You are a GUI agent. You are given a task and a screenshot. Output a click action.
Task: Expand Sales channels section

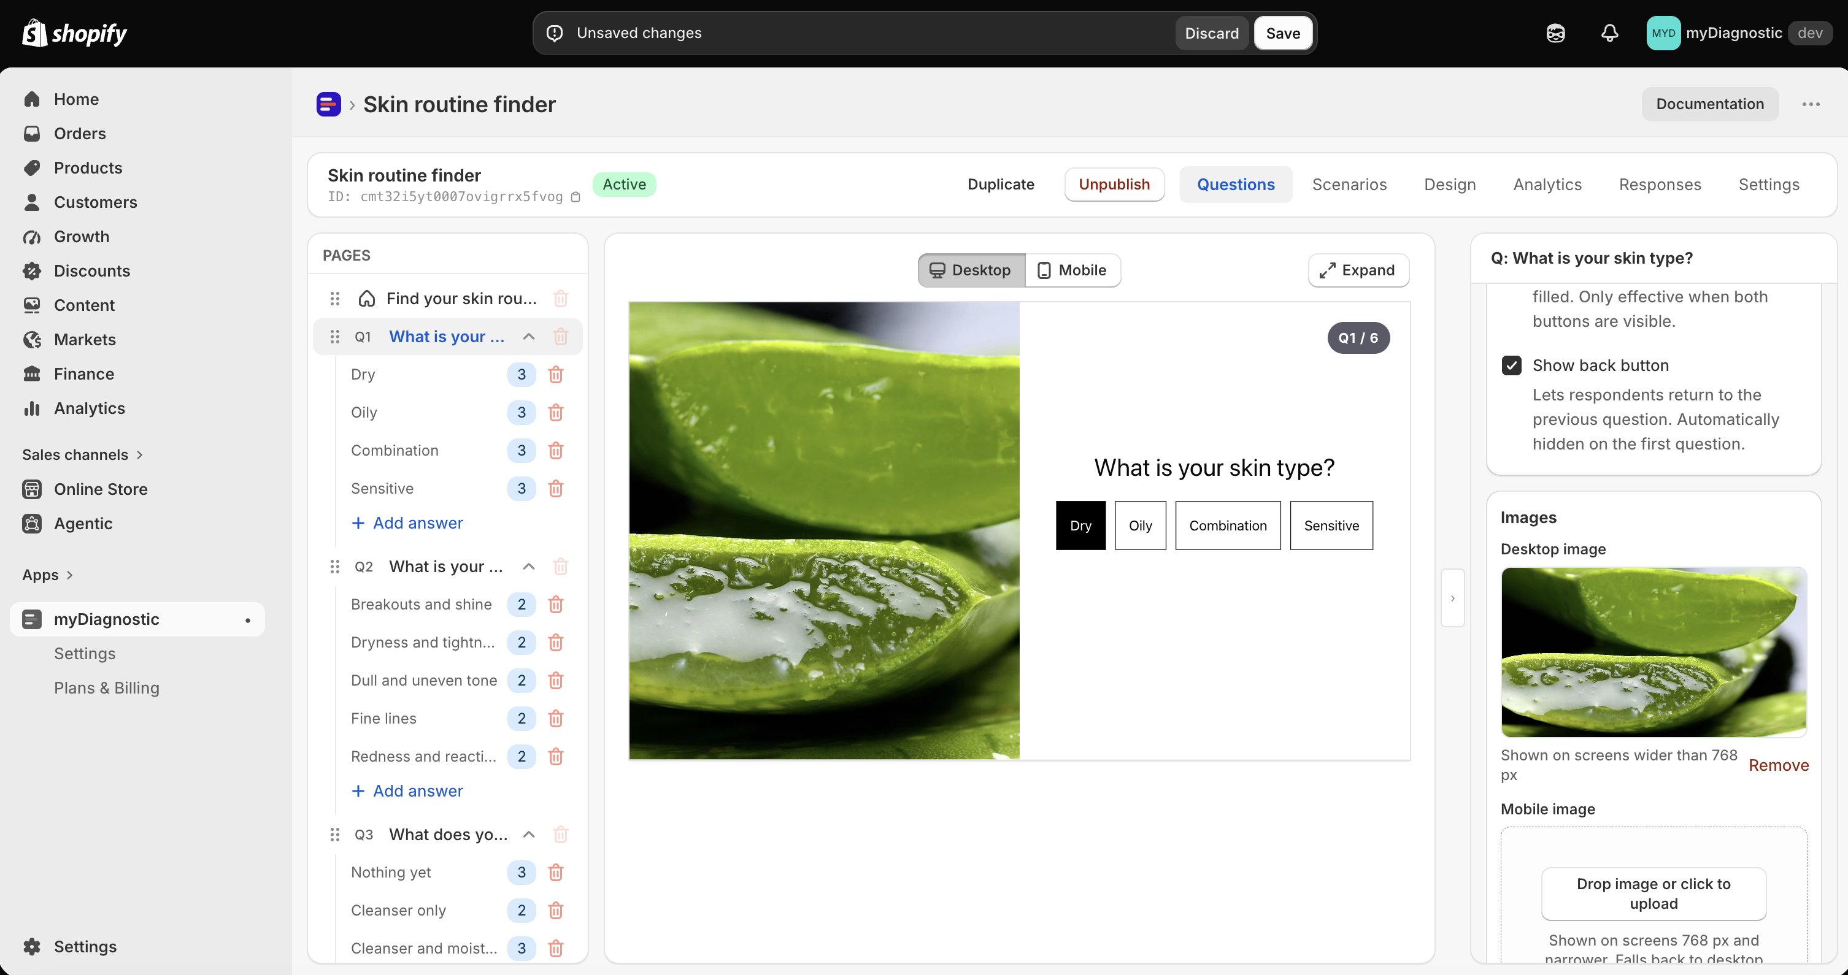tap(82, 454)
